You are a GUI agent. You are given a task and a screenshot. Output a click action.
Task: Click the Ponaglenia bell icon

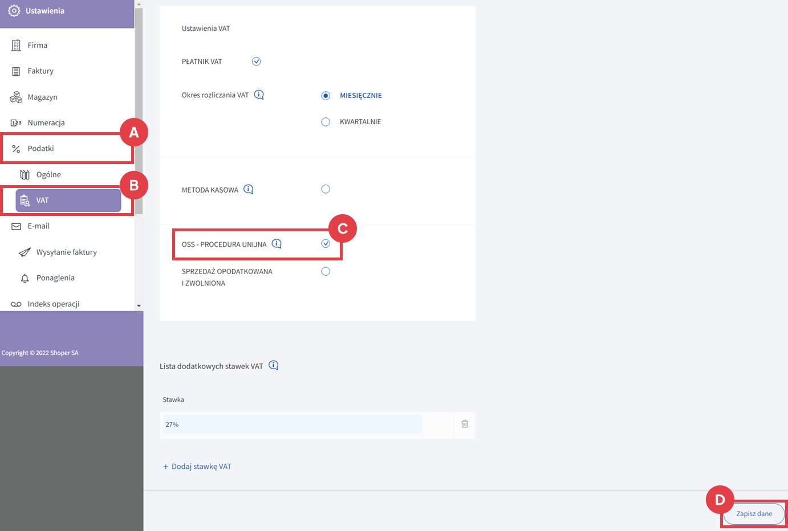tap(25, 278)
